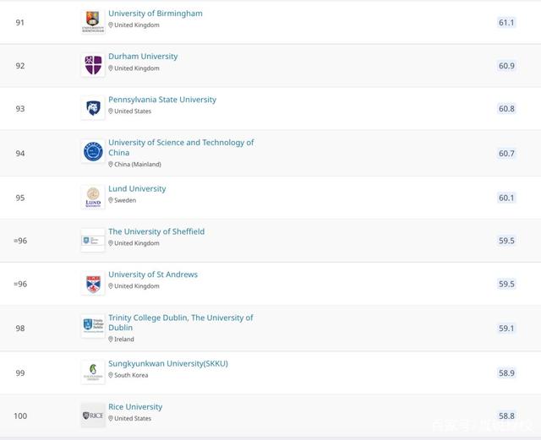This screenshot has width=541, height=440.
Task: Click the Durham University purple shield logo
Action: click(93, 65)
